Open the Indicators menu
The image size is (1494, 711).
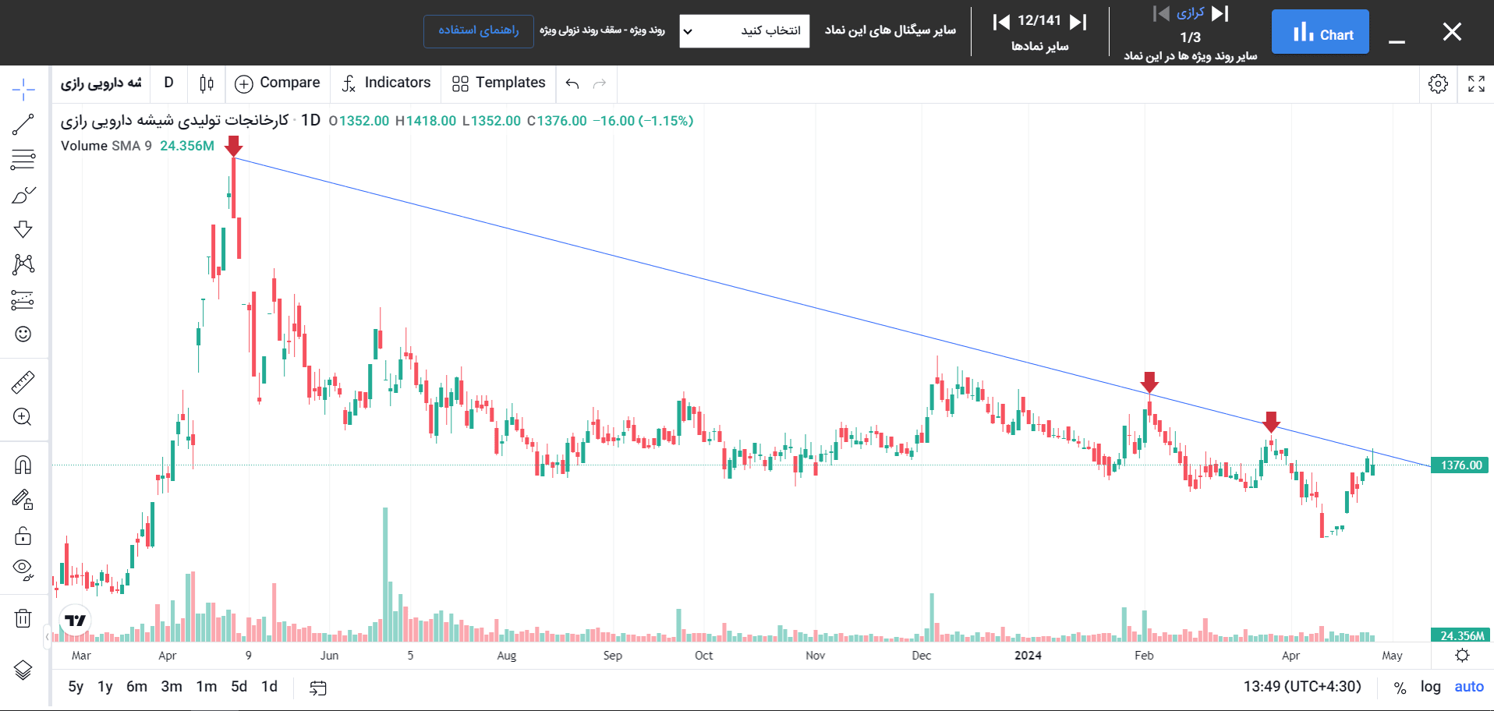tap(386, 83)
